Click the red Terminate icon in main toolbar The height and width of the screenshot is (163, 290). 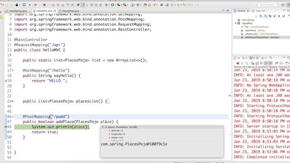pyautogui.click(x=44, y=5)
